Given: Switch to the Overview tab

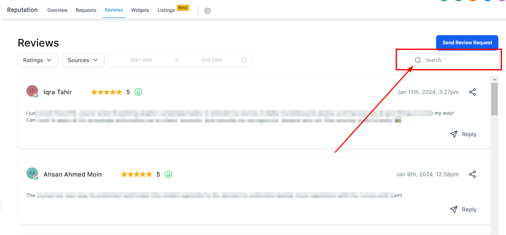Looking at the screenshot, I should 57,10.
